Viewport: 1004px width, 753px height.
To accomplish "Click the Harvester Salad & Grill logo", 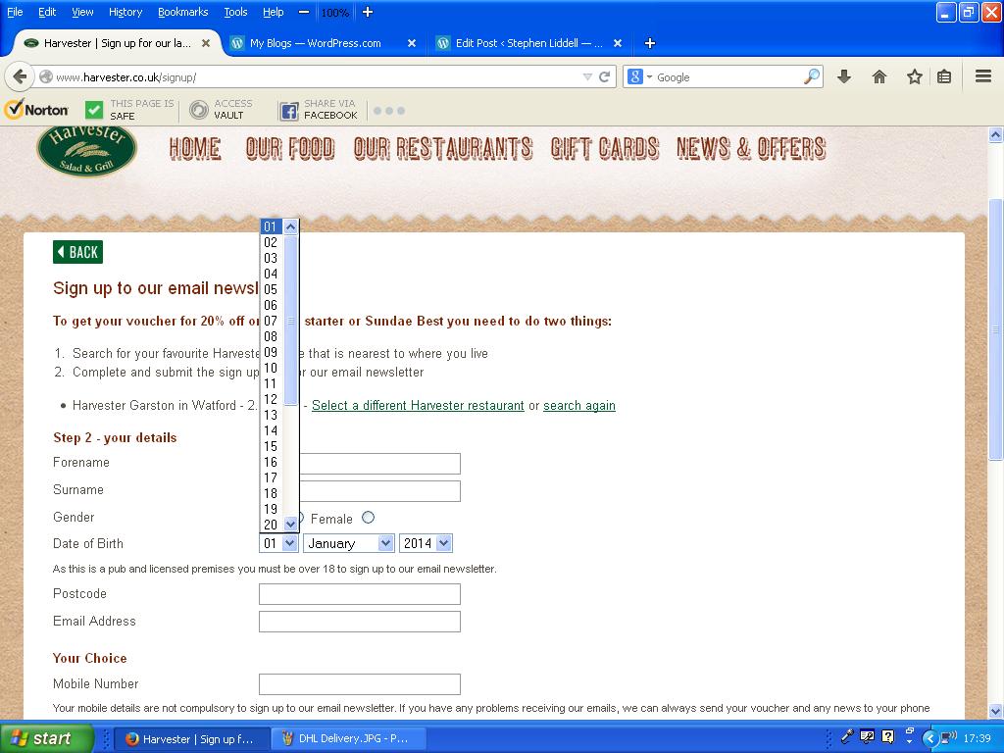I will pos(86,150).
